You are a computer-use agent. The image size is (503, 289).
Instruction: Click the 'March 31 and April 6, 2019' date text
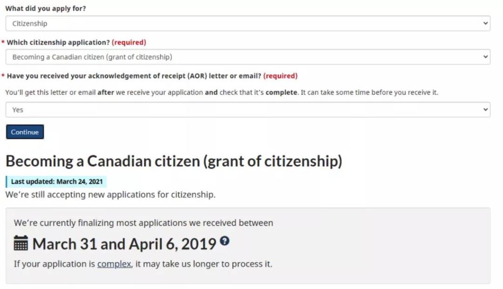click(x=124, y=244)
